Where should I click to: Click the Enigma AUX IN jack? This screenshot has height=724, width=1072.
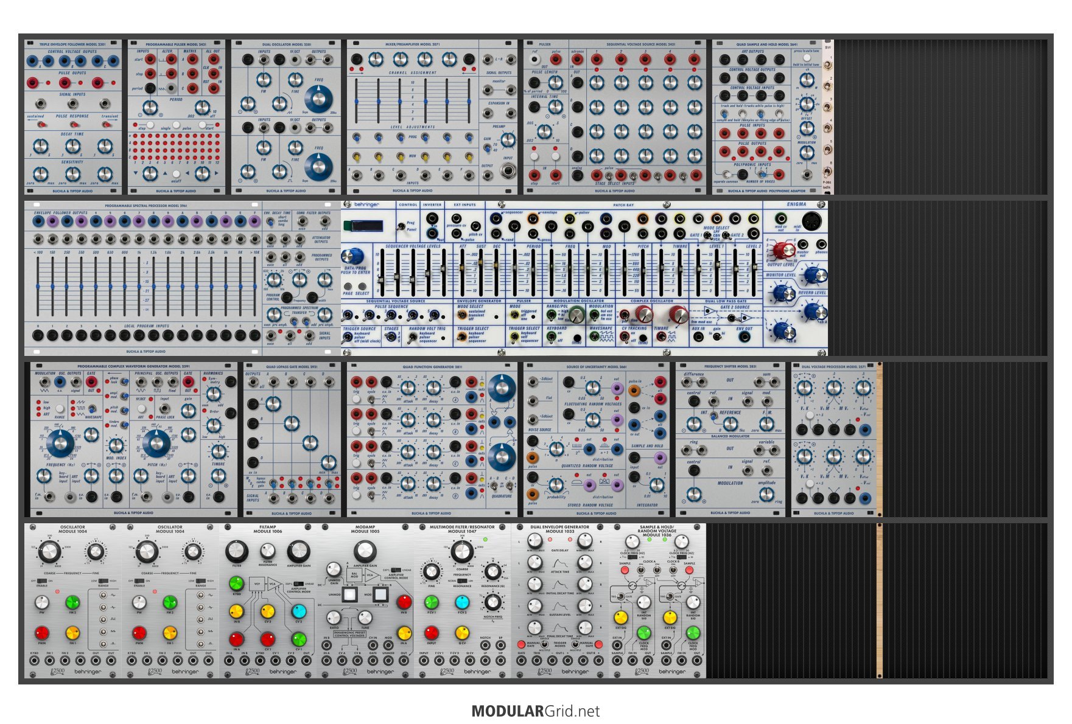tap(698, 336)
